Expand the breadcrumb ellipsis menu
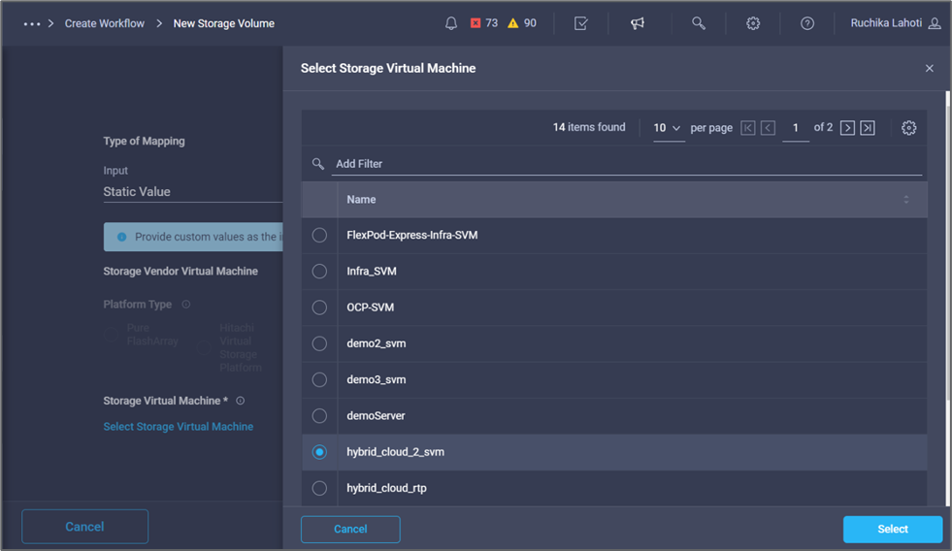 31,23
